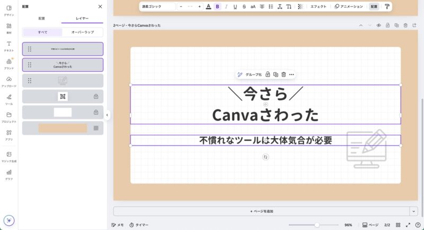Unlock the grid pattern layer
424x230 pixels.
(96, 97)
